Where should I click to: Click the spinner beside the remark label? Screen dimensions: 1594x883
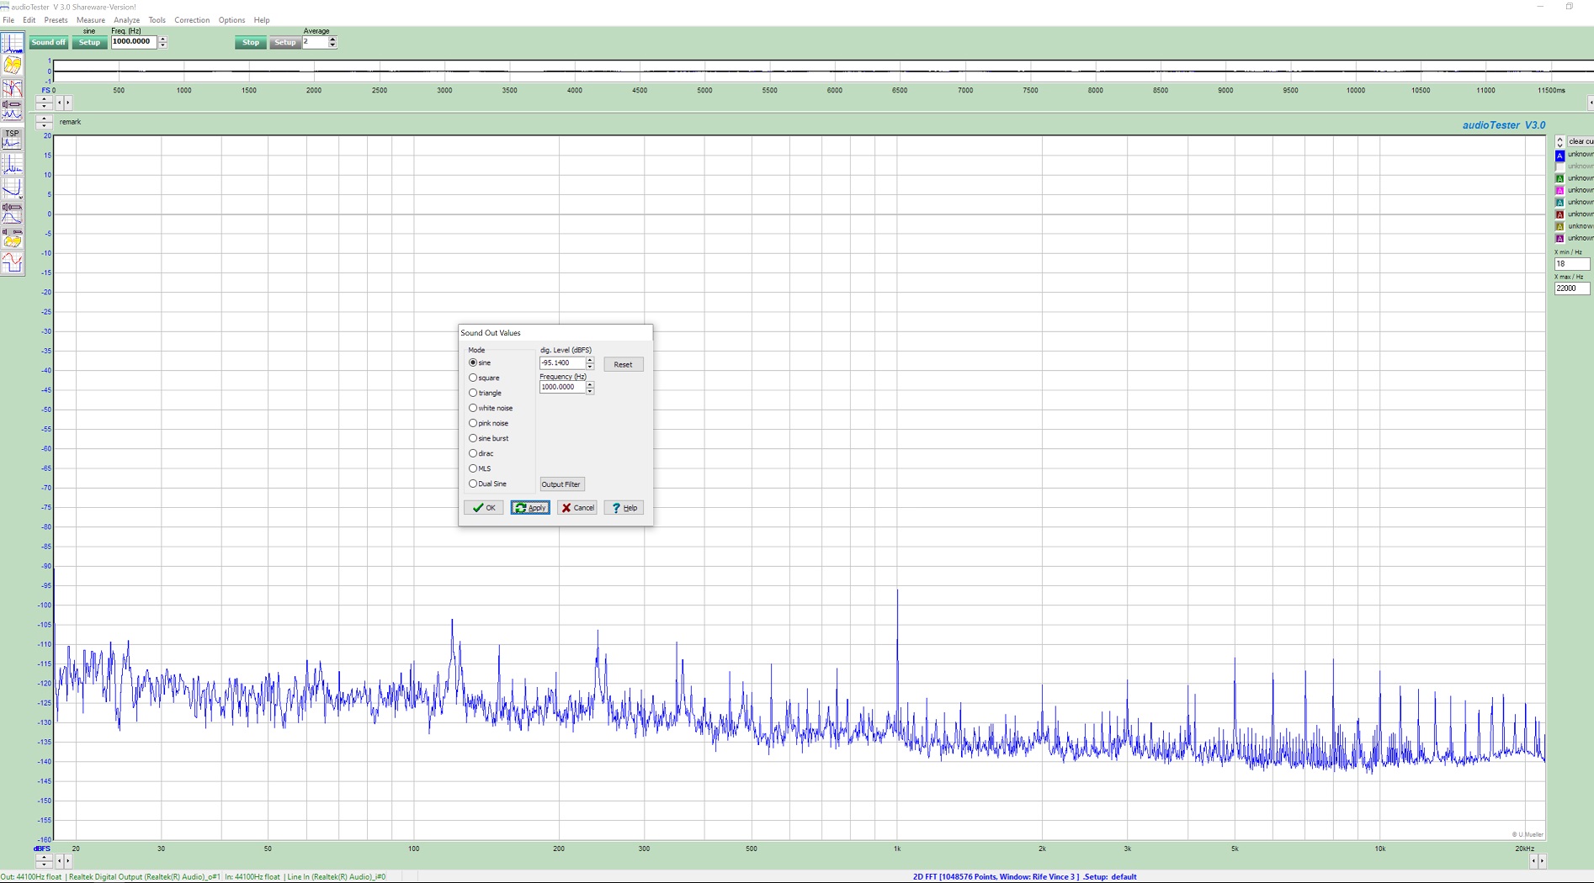44,123
